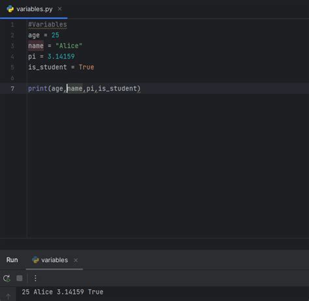
Task: Click the print function on line 7
Action: click(38, 89)
